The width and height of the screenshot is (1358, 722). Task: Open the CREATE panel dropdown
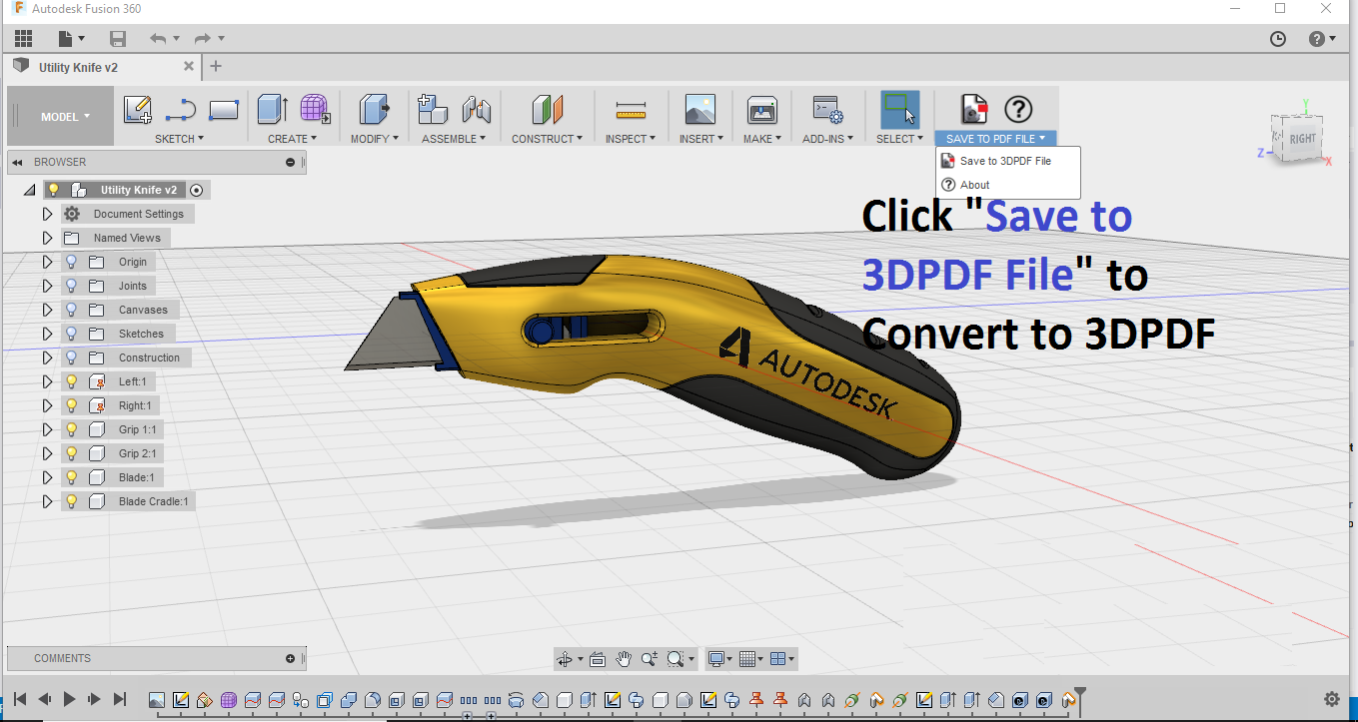coord(293,139)
